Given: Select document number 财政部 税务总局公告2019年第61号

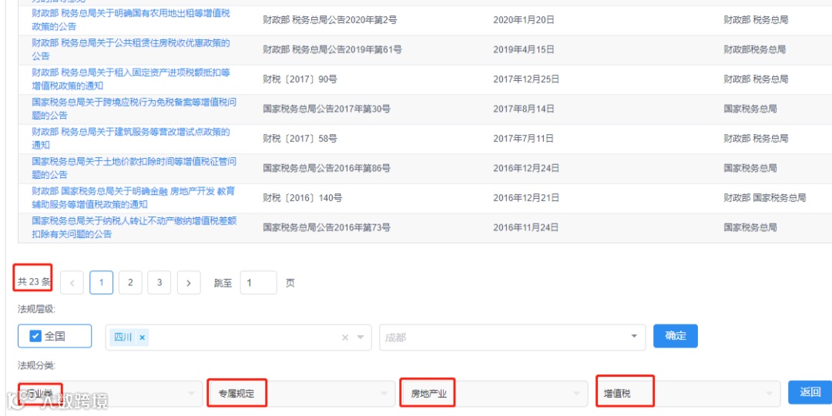Looking at the screenshot, I should click(332, 50).
